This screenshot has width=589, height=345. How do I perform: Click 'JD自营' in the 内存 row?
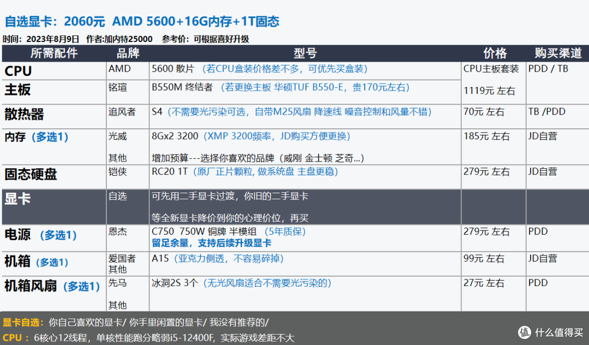click(543, 136)
